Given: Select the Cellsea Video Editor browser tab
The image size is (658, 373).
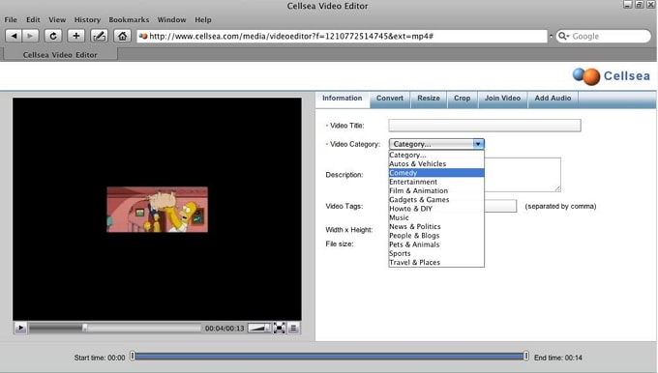Looking at the screenshot, I should pyautogui.click(x=60, y=54).
